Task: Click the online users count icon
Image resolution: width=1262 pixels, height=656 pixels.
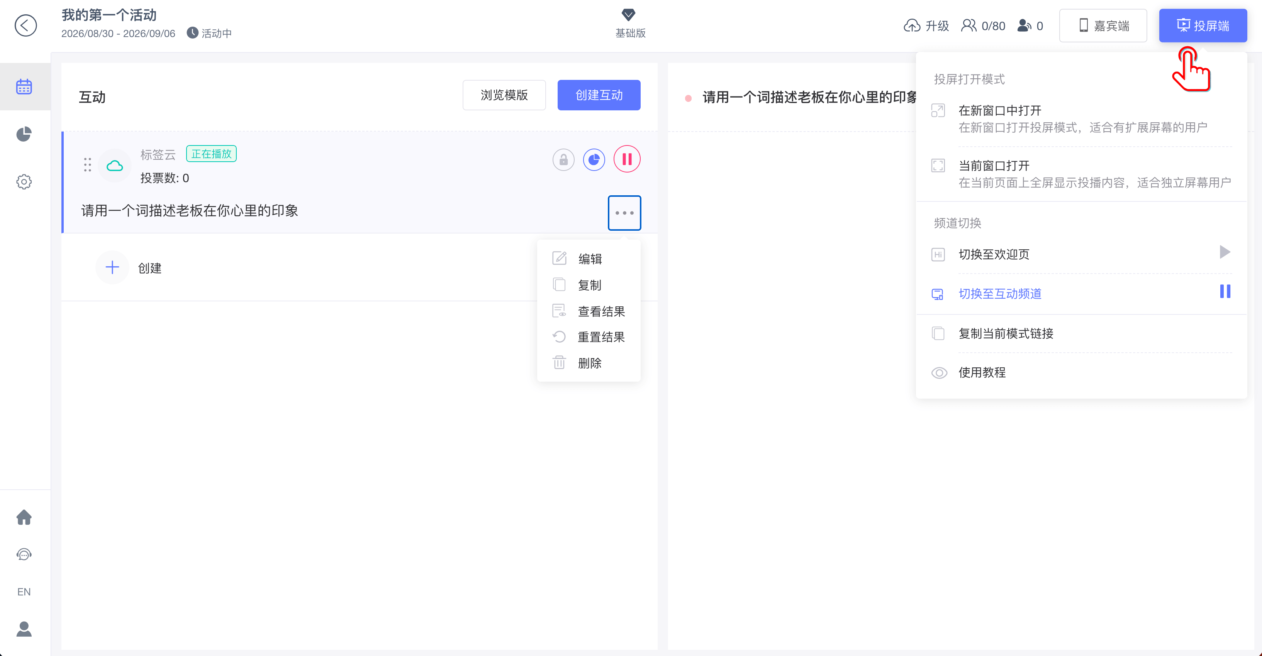Action: [x=1025, y=25]
